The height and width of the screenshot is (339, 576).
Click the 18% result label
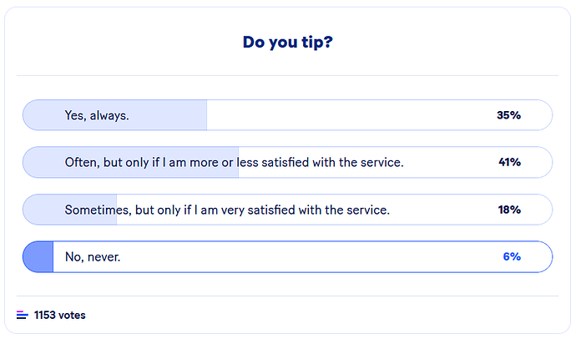point(508,210)
